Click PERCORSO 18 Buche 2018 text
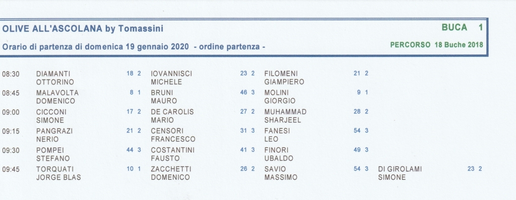The width and height of the screenshot is (516, 200). click(437, 45)
